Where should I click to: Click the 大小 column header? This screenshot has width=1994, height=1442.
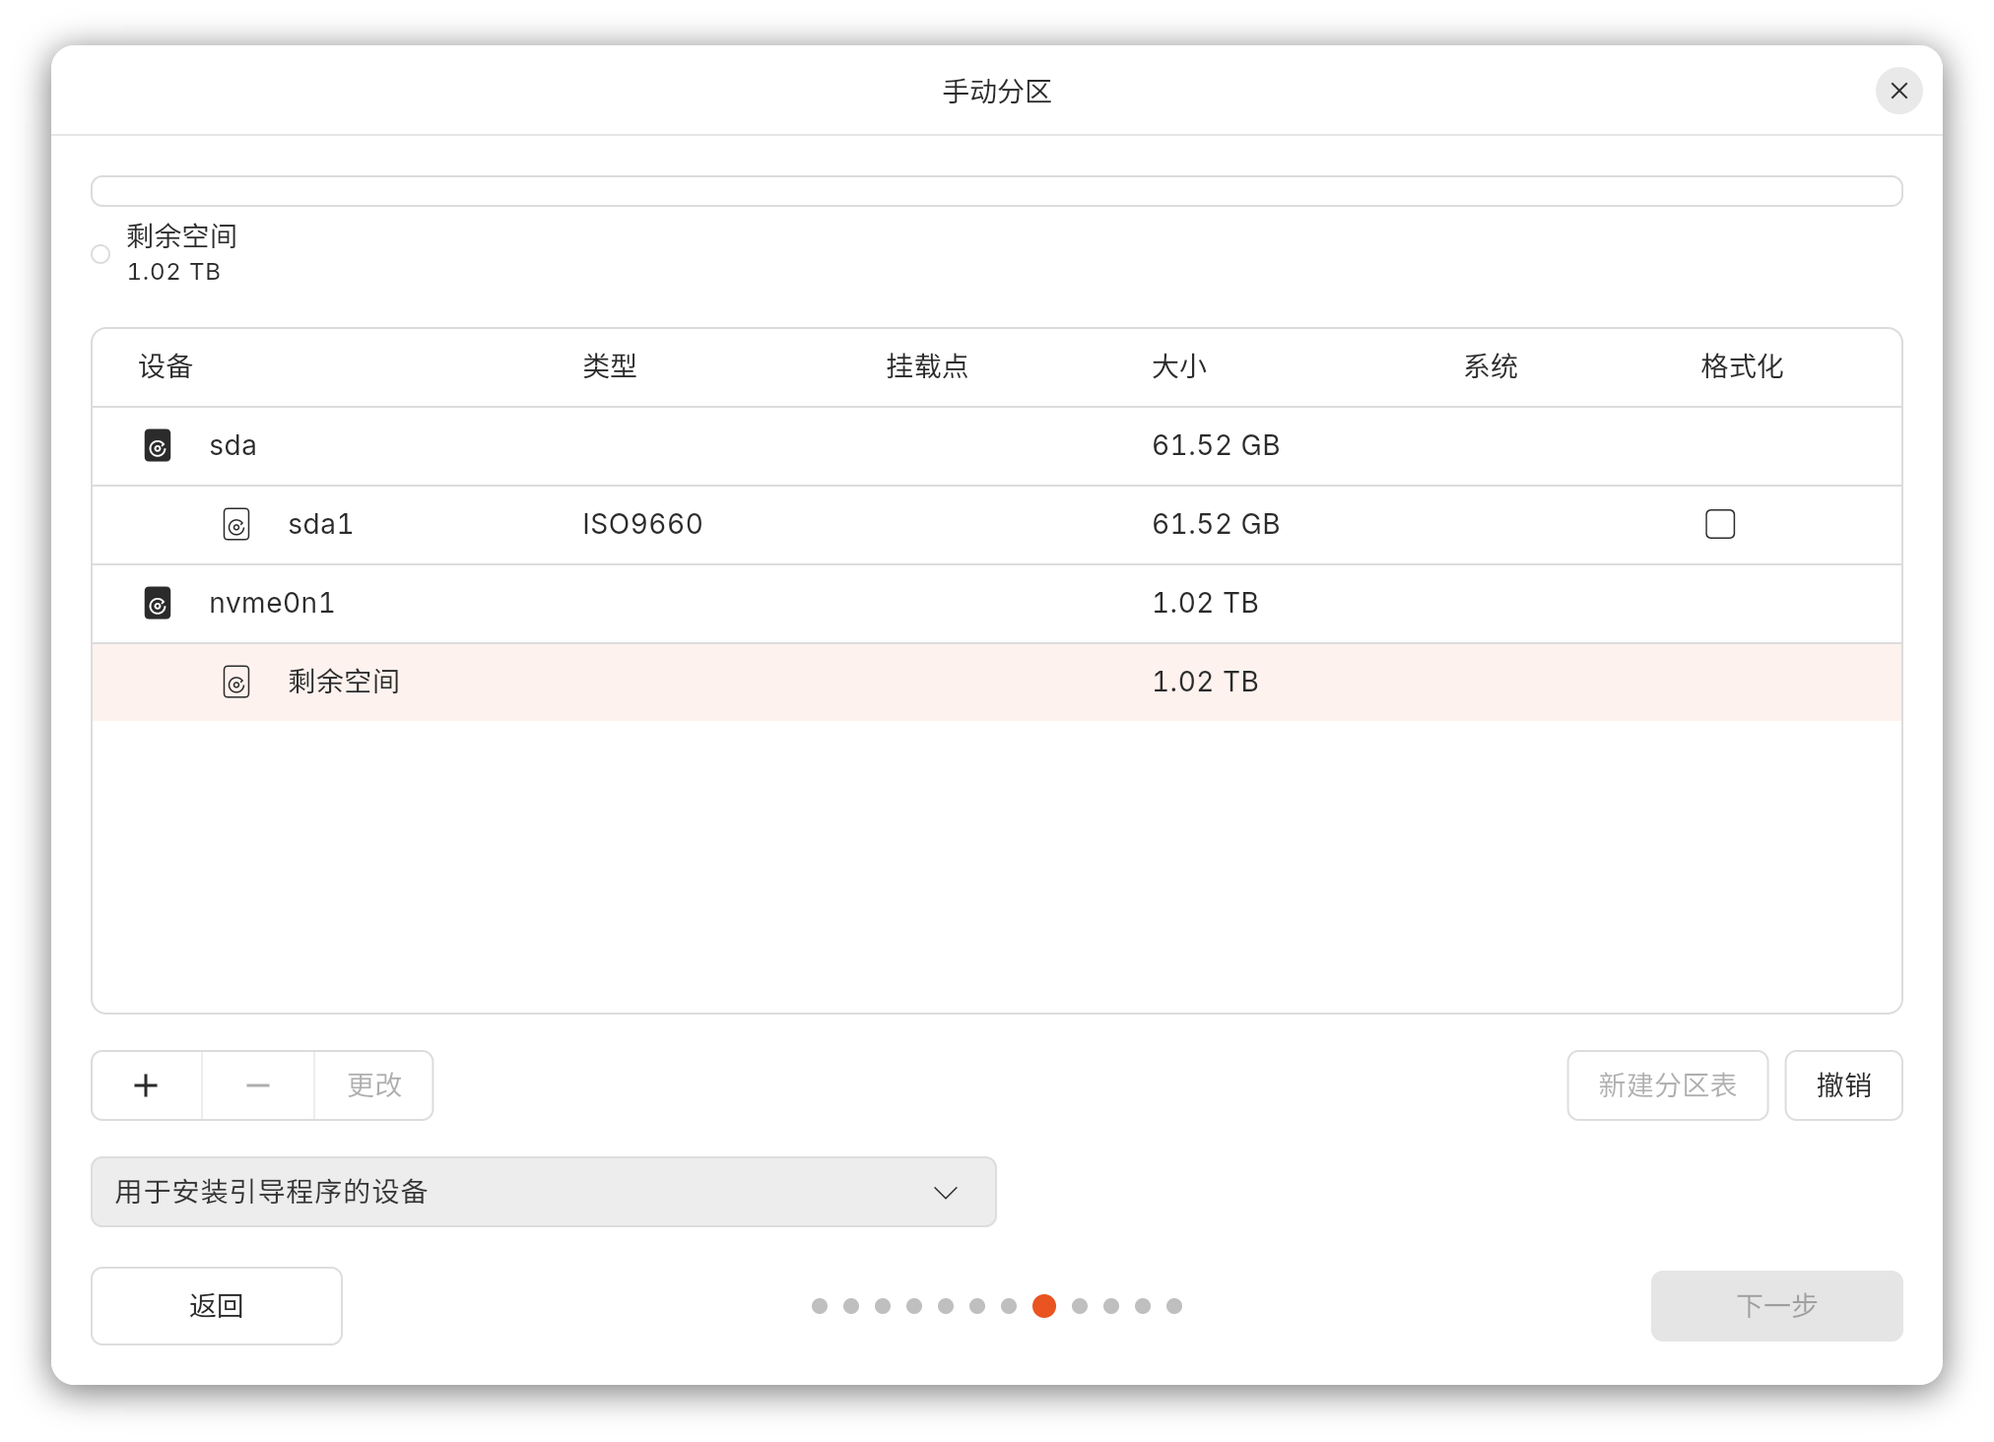click(x=1179, y=366)
